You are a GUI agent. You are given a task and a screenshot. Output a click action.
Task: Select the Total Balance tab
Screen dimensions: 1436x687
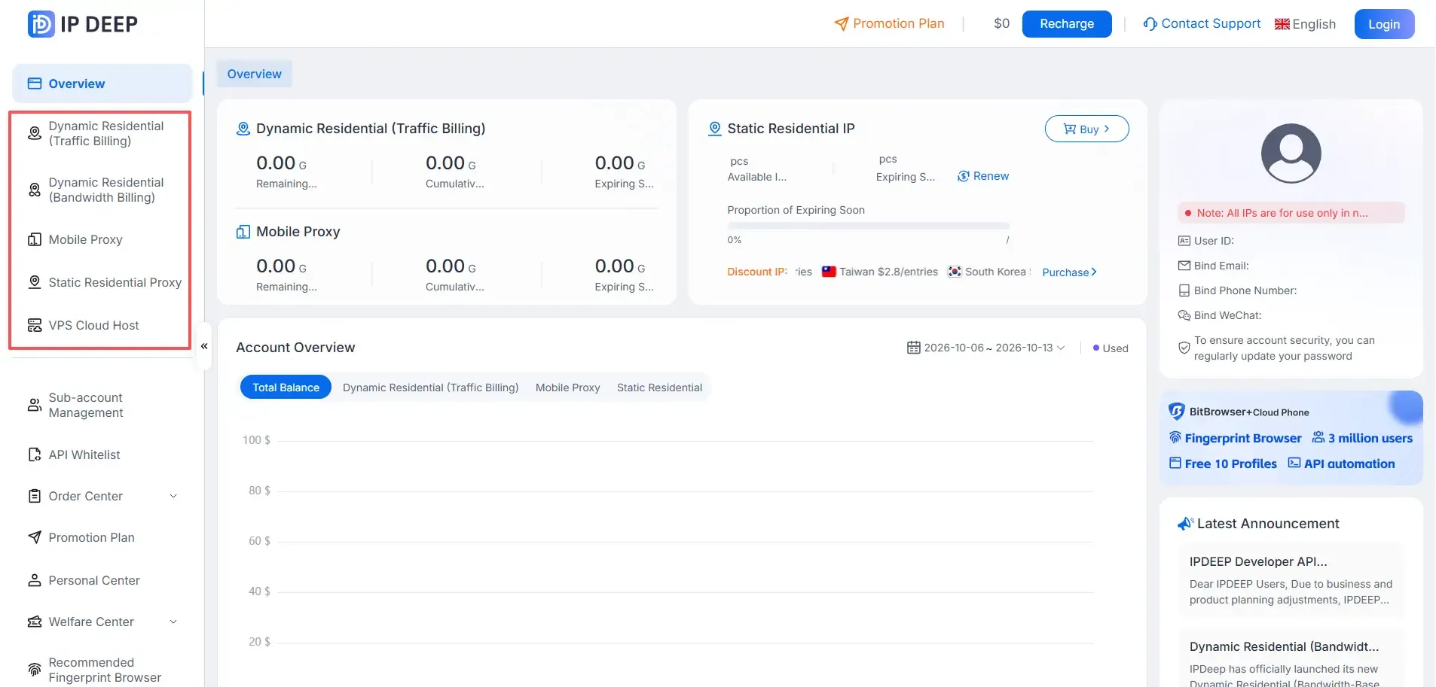click(x=286, y=388)
